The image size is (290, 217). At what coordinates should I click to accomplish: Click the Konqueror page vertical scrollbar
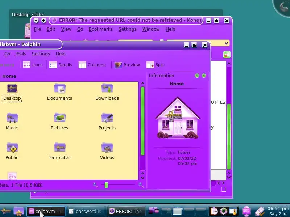click(x=229, y=137)
